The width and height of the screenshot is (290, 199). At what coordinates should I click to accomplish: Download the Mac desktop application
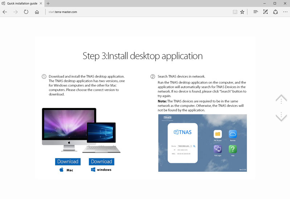(x=68, y=162)
